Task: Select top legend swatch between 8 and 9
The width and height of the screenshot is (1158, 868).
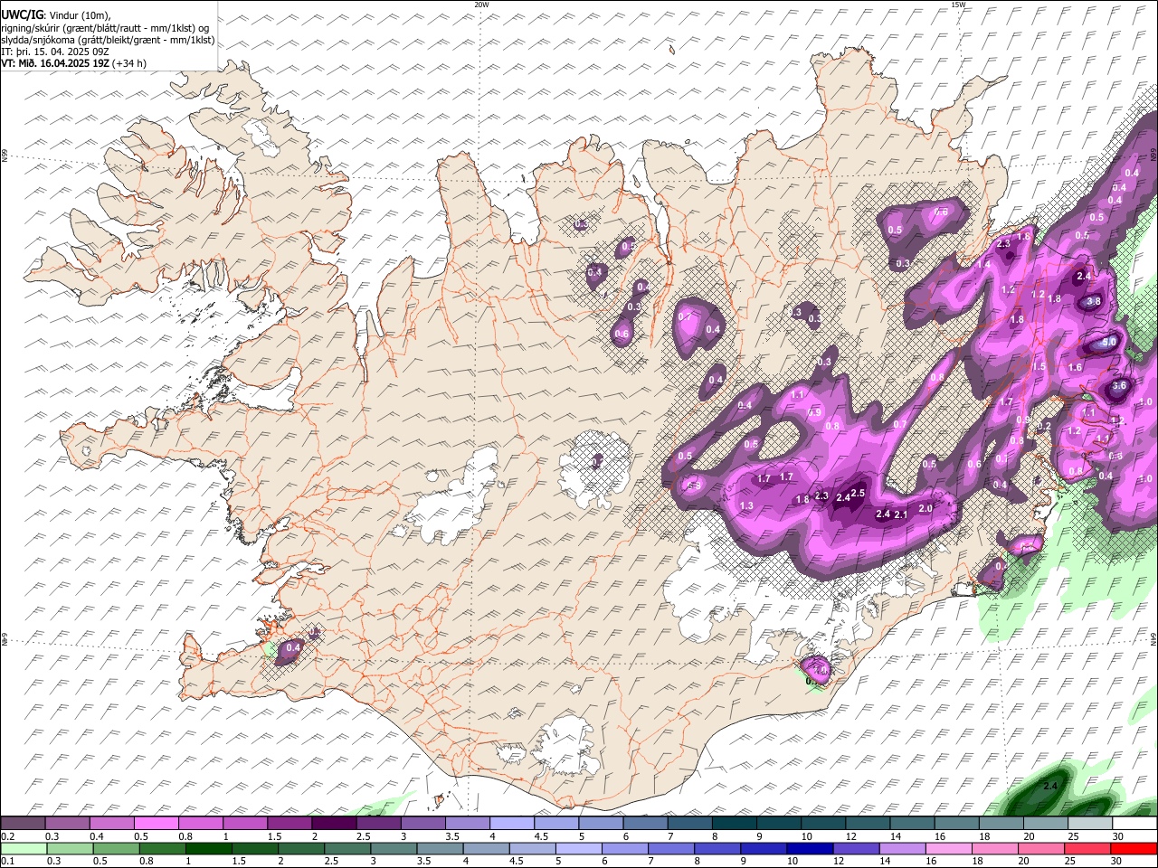Action: (735, 824)
